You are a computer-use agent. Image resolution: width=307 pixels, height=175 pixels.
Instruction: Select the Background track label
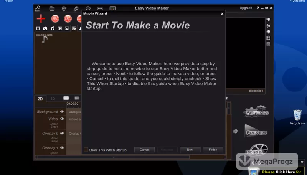click(x=47, y=112)
